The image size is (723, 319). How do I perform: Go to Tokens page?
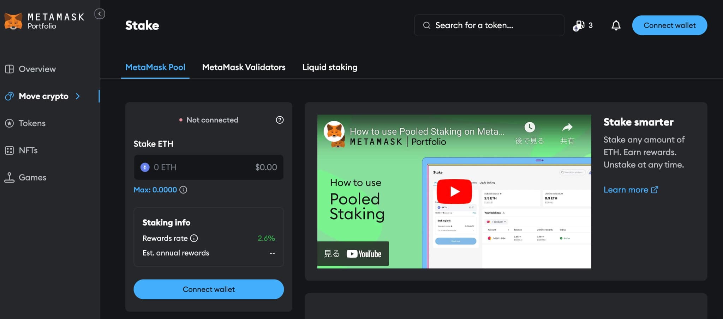(32, 123)
